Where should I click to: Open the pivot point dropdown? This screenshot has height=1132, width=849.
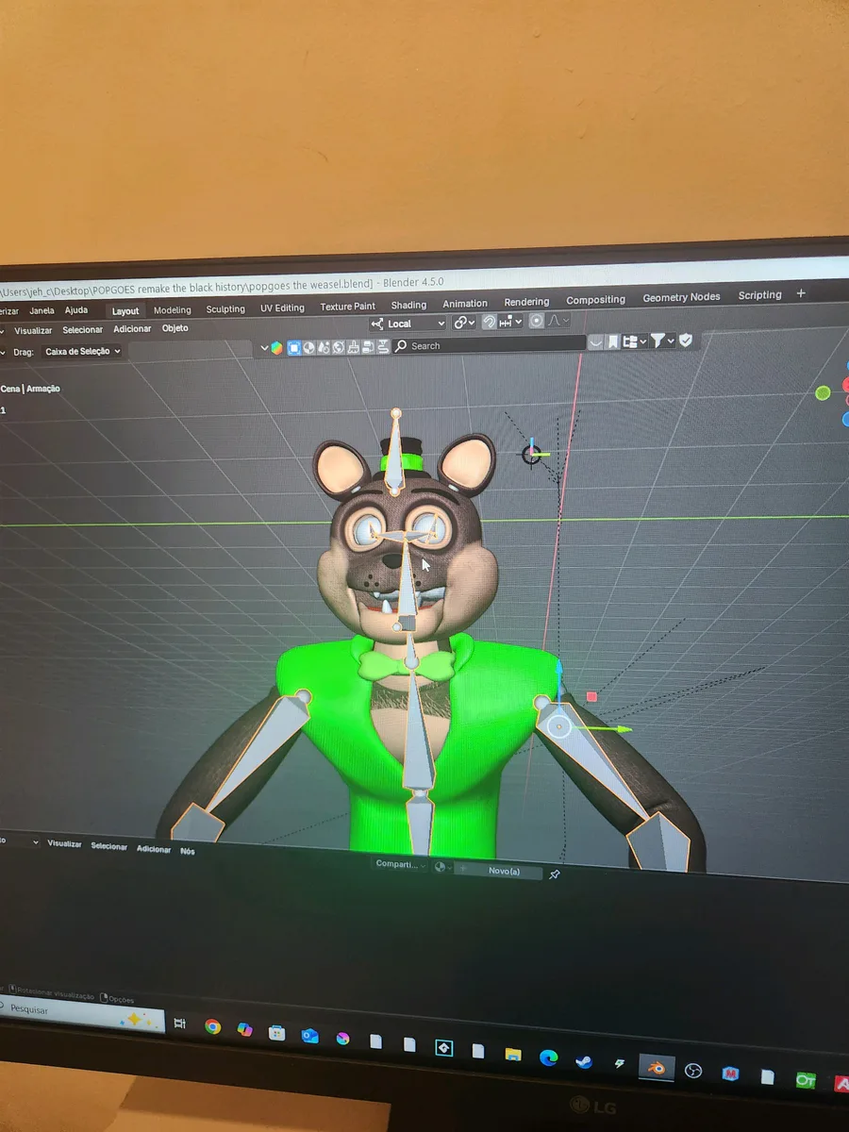(x=464, y=323)
